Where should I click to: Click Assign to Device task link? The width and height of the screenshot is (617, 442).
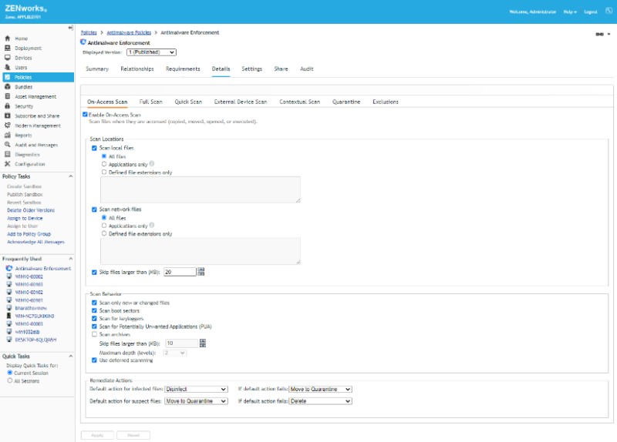point(25,218)
